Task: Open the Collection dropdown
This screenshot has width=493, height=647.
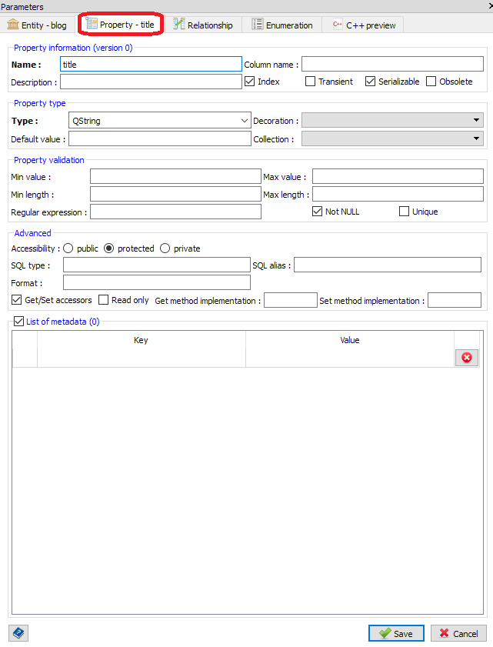Action: (392, 138)
